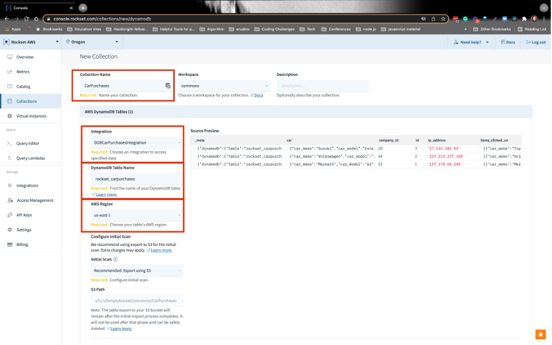Open the Algorithm bookmark folder
552x345 pixels.
[x=212, y=29]
